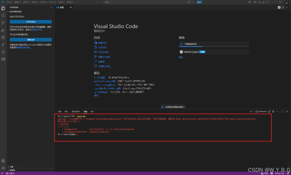The image size is (291, 175).
Task: Click Go Live in the status bar
Action: point(280,173)
